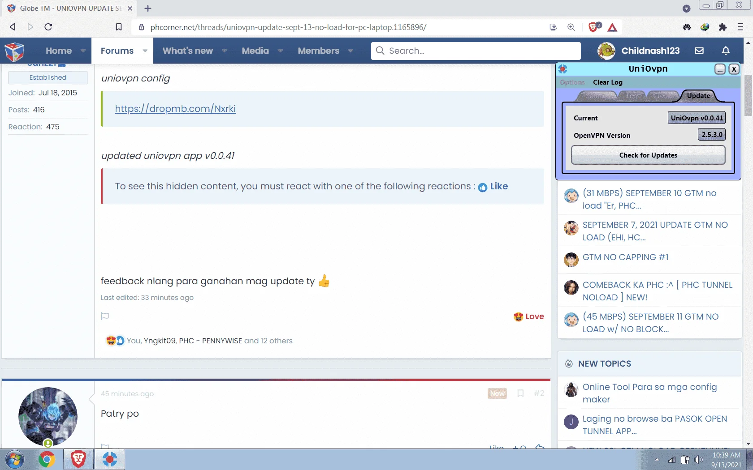The height and width of the screenshot is (470, 753).
Task: Expand the Forums dropdown arrow
Action: [145, 51]
